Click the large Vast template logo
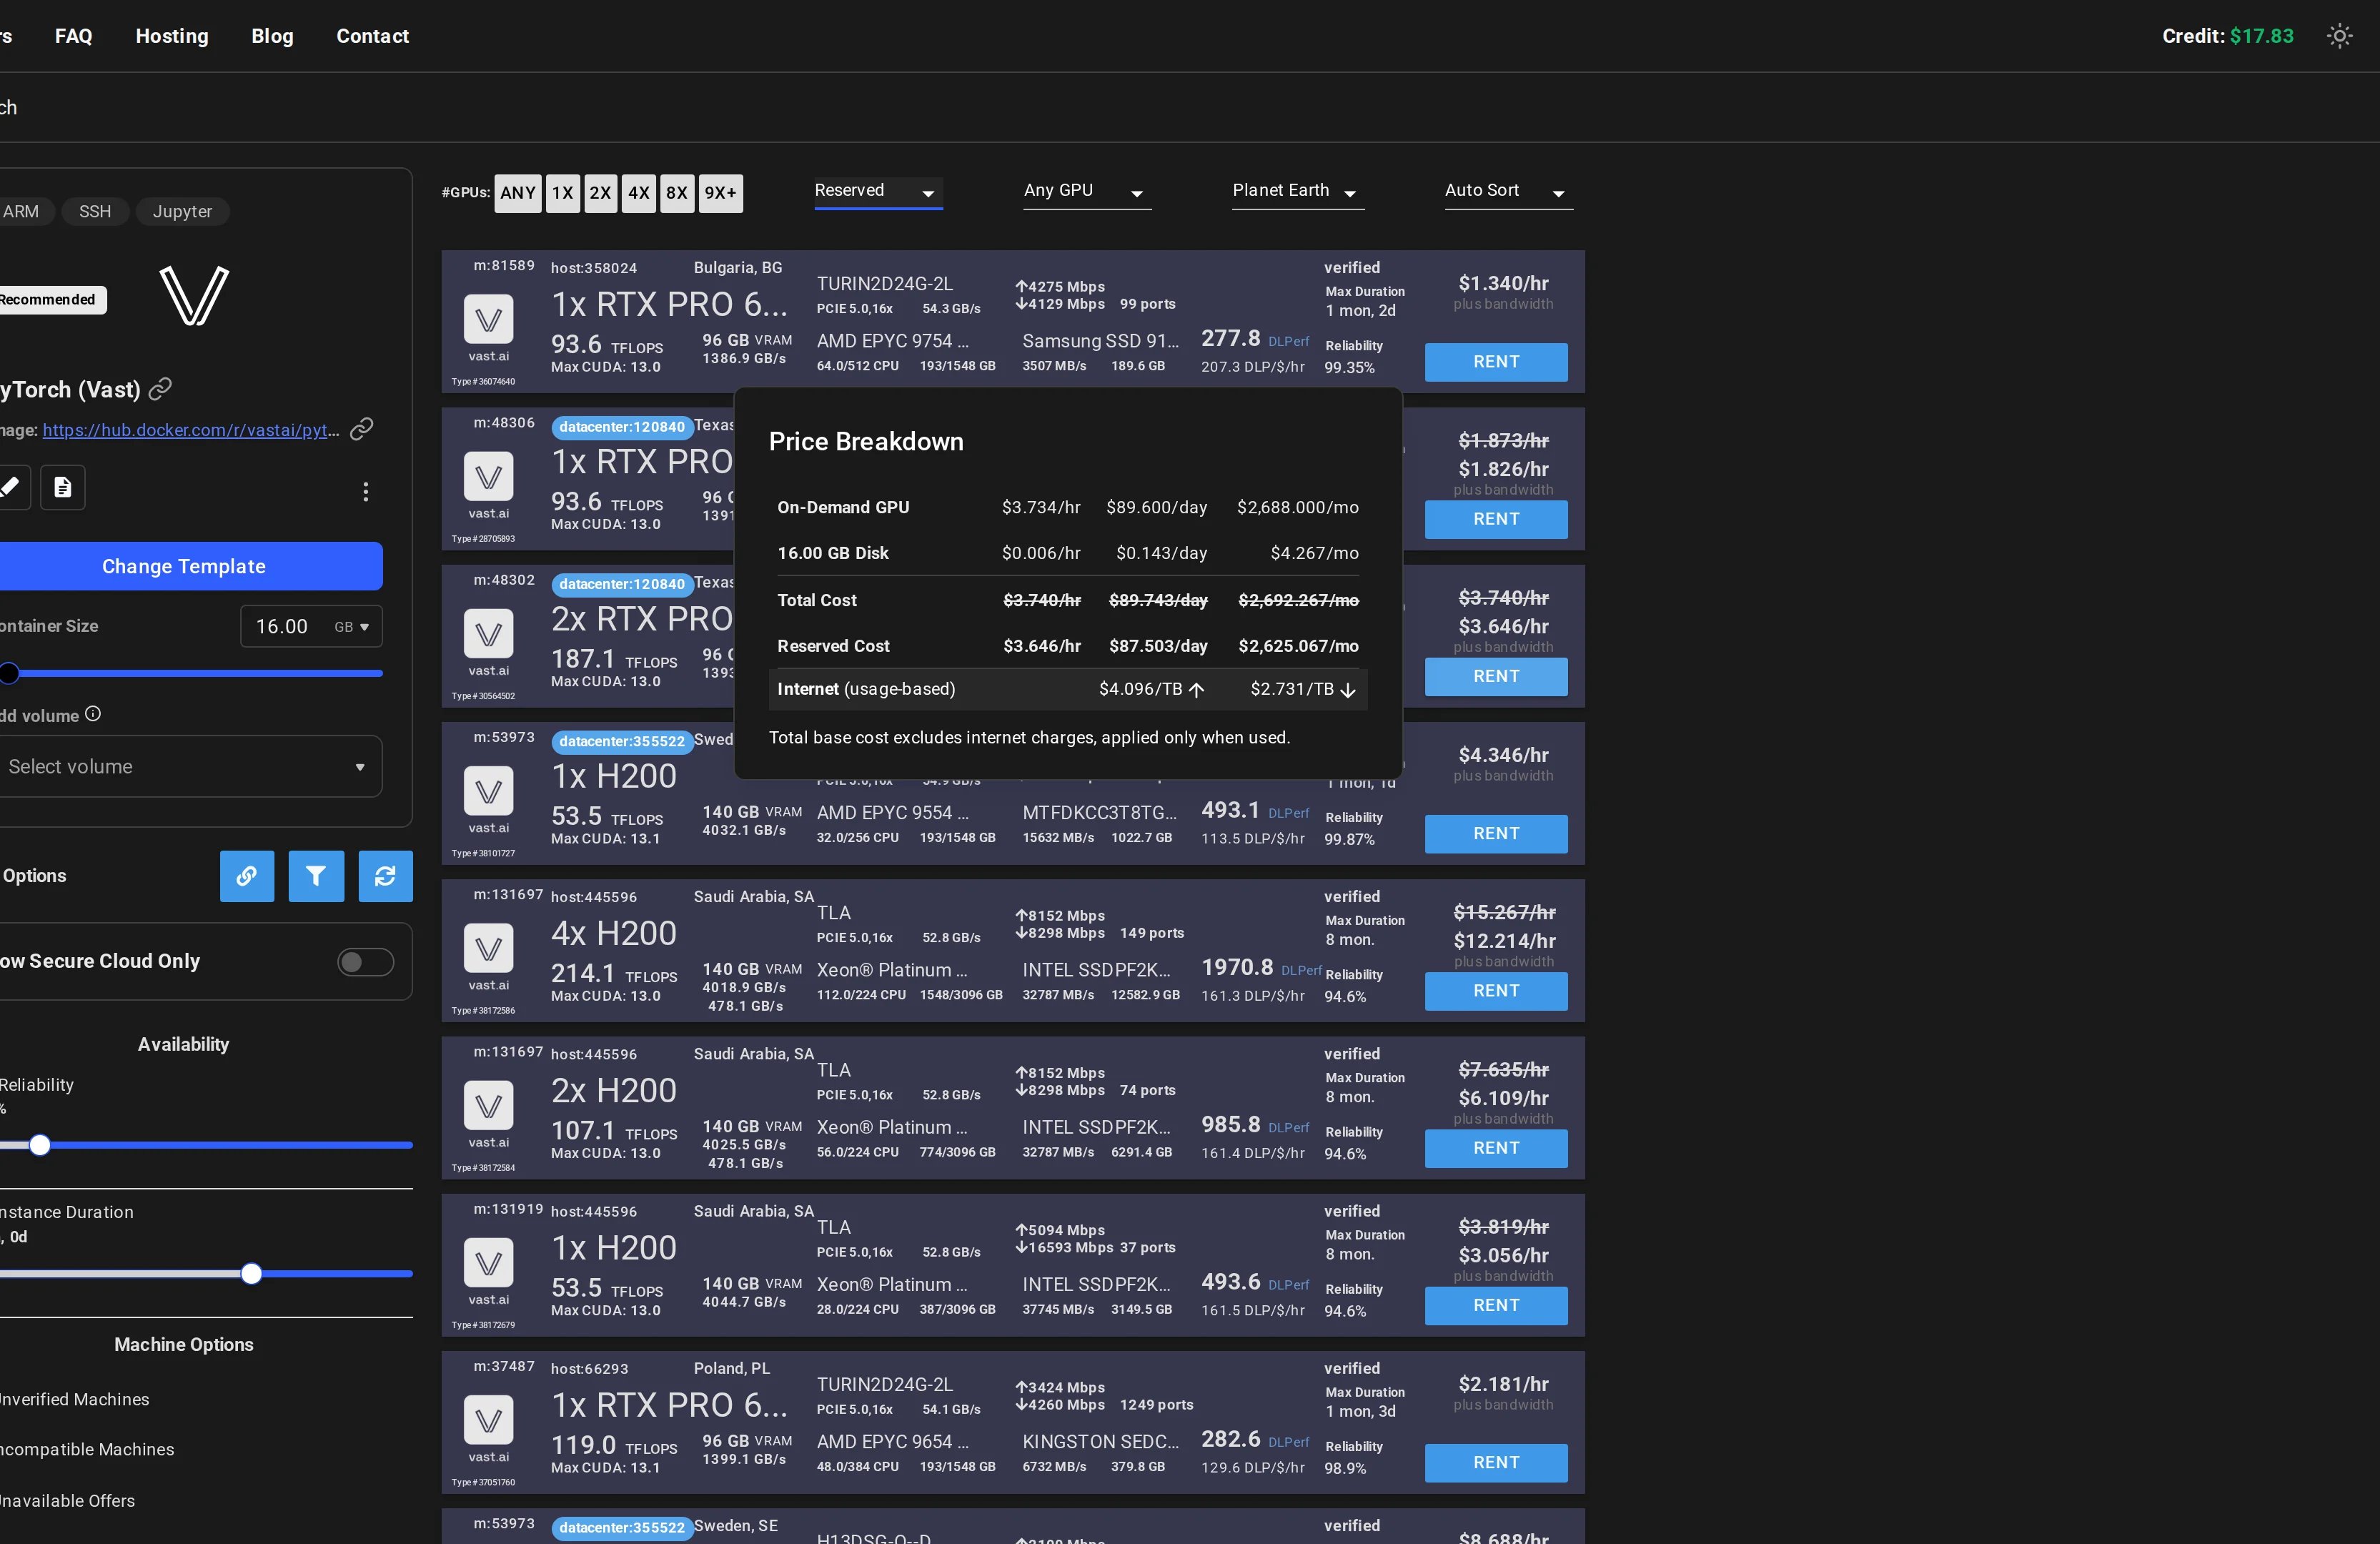Screen dimensions: 2380x1544 [x=194, y=296]
